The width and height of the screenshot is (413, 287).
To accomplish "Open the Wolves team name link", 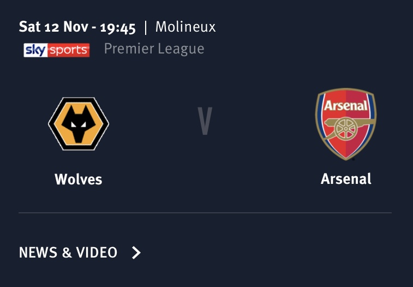I will click(x=79, y=180).
